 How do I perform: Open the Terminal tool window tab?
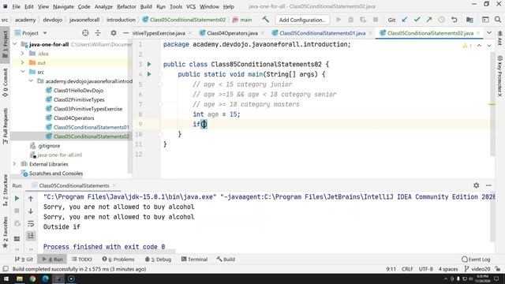point(194,260)
